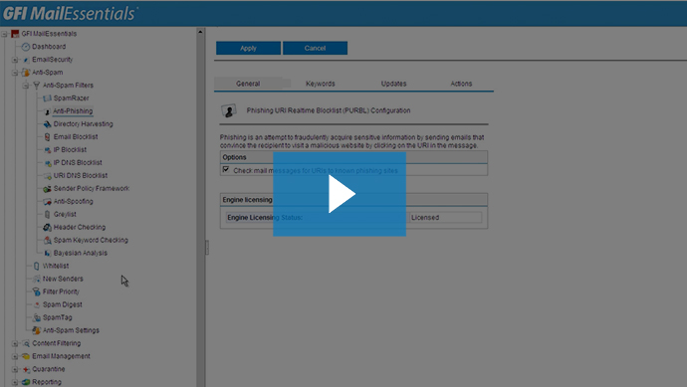Viewport: 687px width, 387px height.
Task: Click the Filter Priority icon
Action: coord(37,292)
